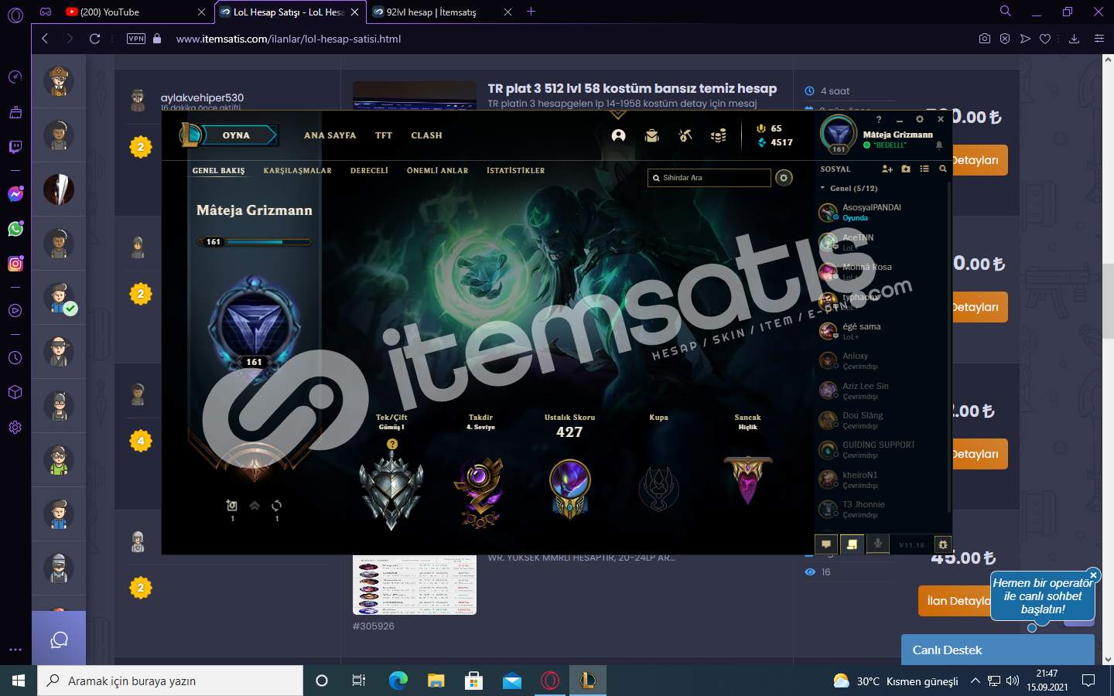Open the store coins icon

click(719, 135)
